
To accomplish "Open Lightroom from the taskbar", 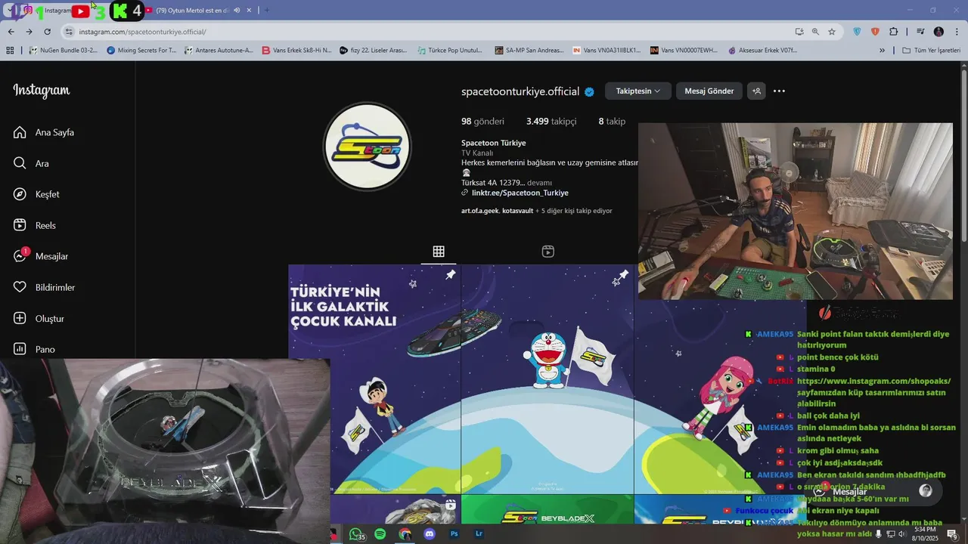I will click(479, 534).
